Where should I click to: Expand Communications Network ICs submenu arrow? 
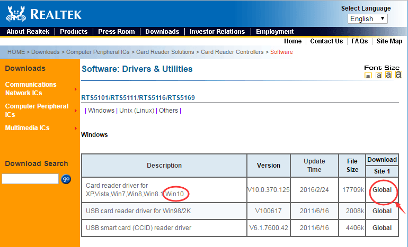coord(76,89)
